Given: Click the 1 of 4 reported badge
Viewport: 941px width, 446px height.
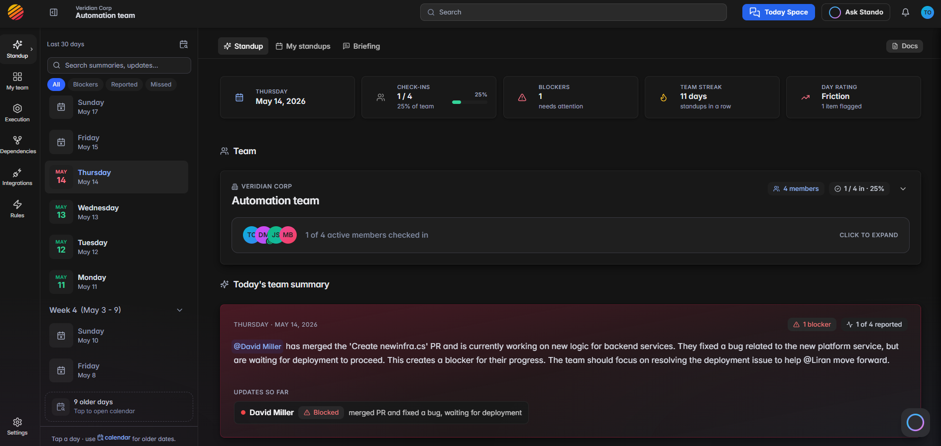Looking at the screenshot, I should pos(874,325).
